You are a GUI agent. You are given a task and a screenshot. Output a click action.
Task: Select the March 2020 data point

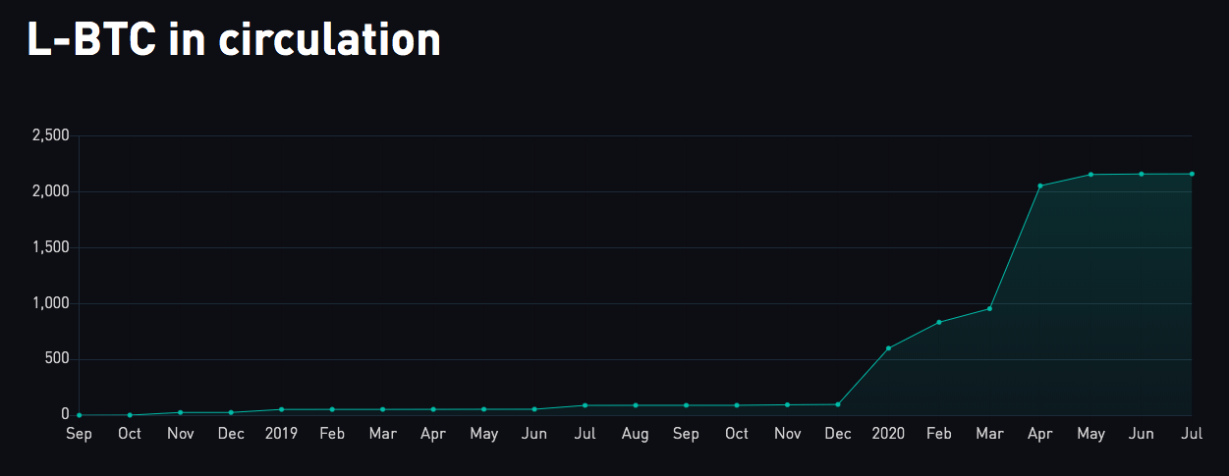(x=989, y=309)
